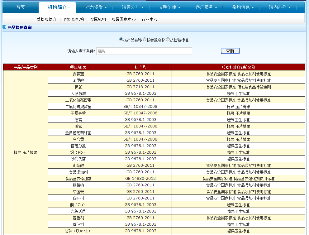Viewport: 309px width, 235px height.
Task: Click the 山梨酸 parameter cell
Action: click(x=78, y=165)
